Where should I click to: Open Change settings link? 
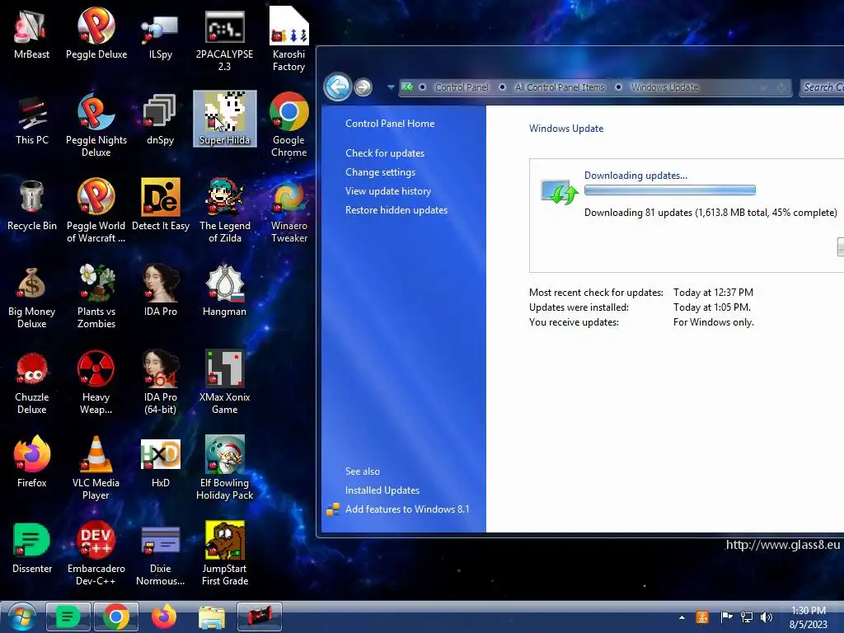pyautogui.click(x=380, y=171)
